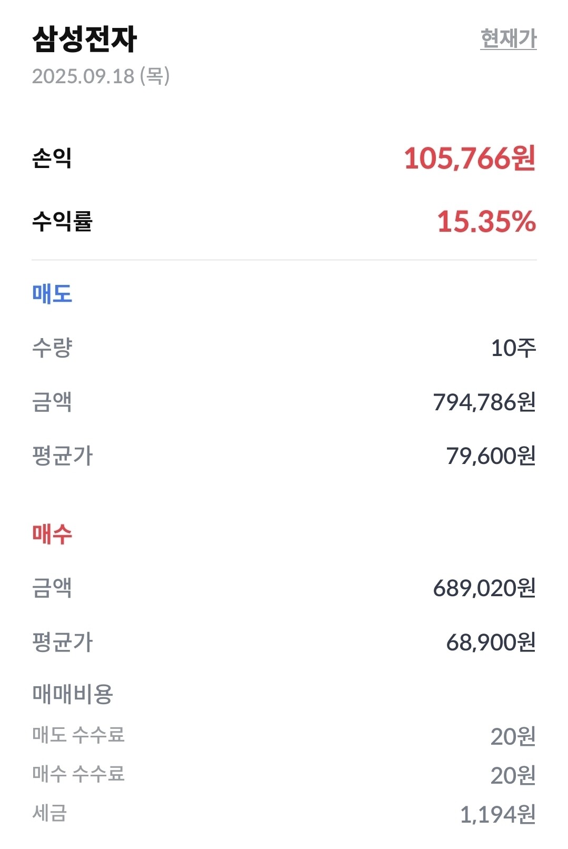Tap the 105,766원 profit amount
This screenshot has height=849, width=568.
coord(470,158)
